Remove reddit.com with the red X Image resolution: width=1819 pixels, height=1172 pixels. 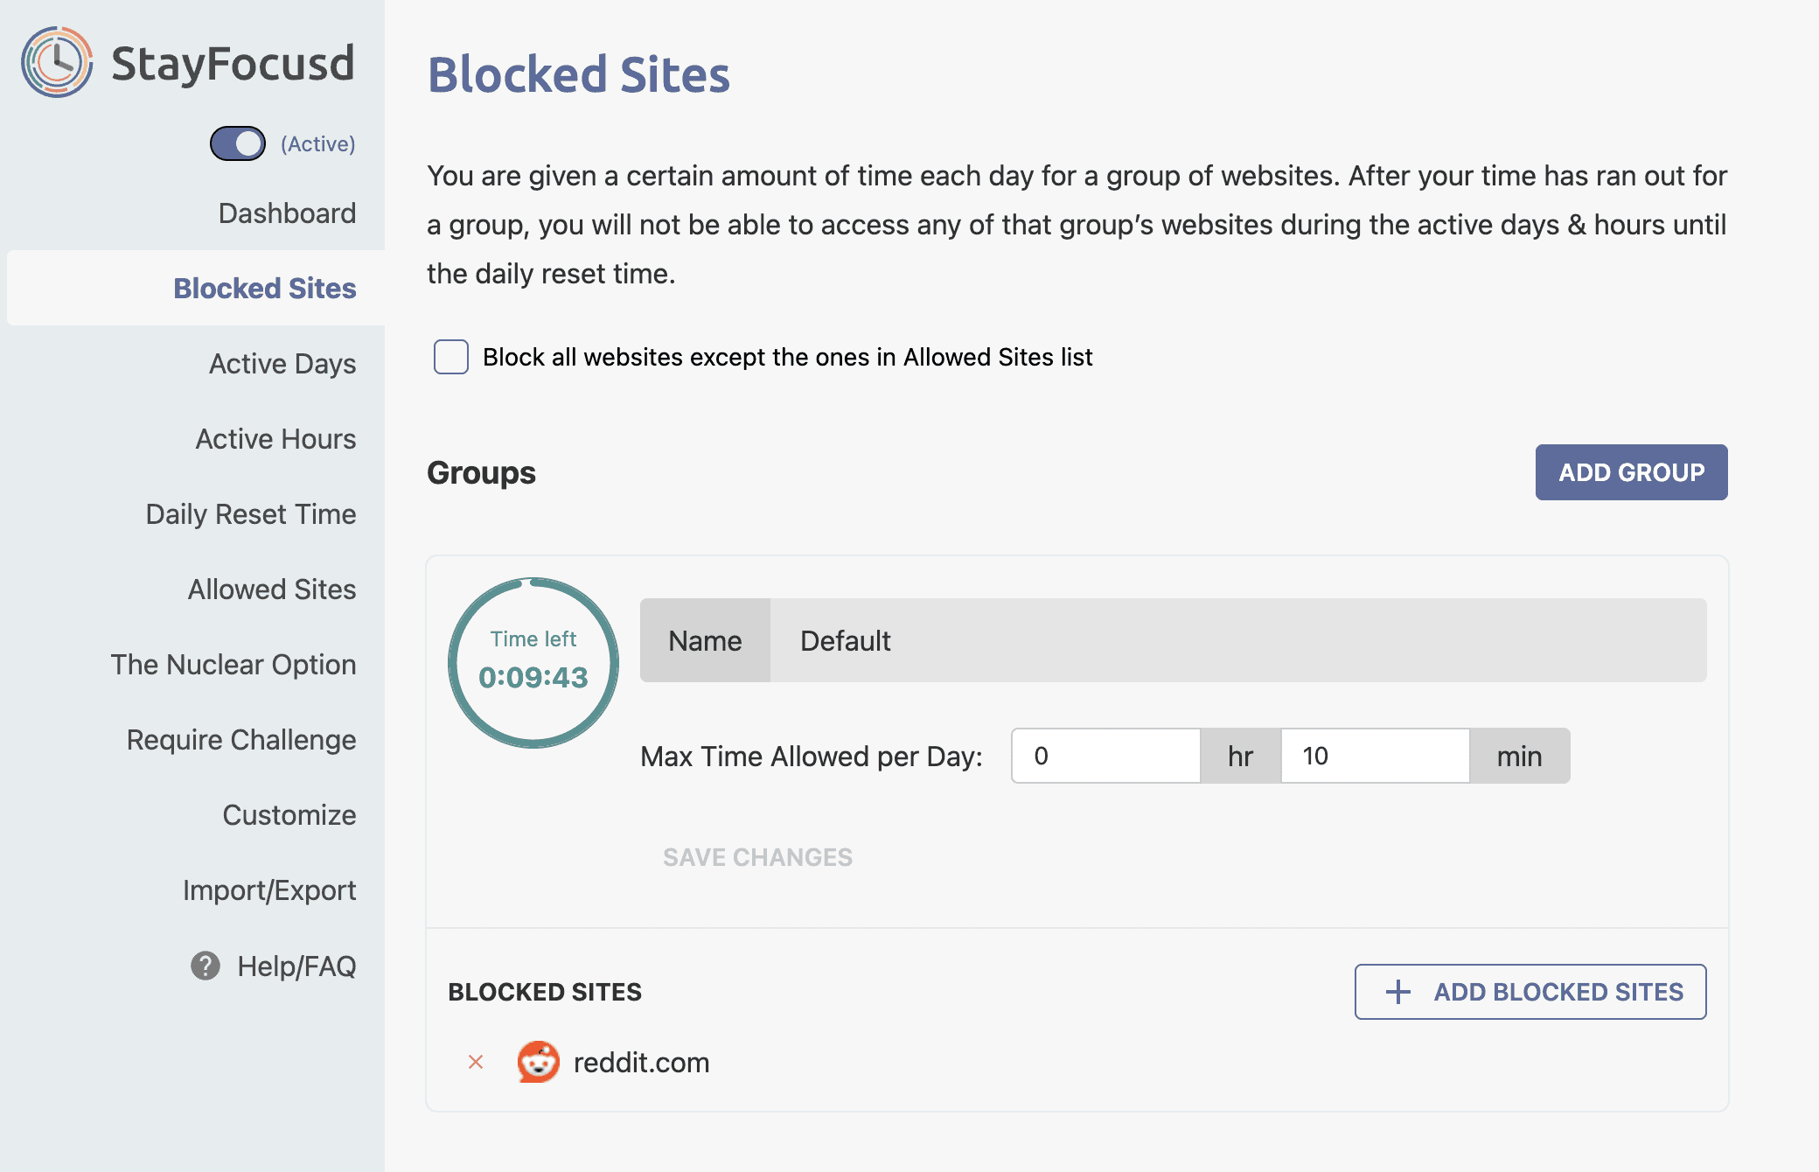point(476,1062)
